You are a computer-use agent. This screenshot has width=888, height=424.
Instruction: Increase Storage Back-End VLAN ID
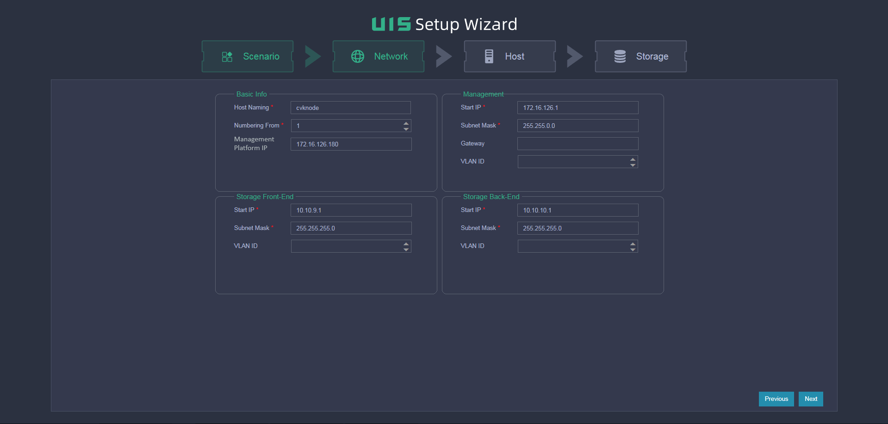point(633,243)
